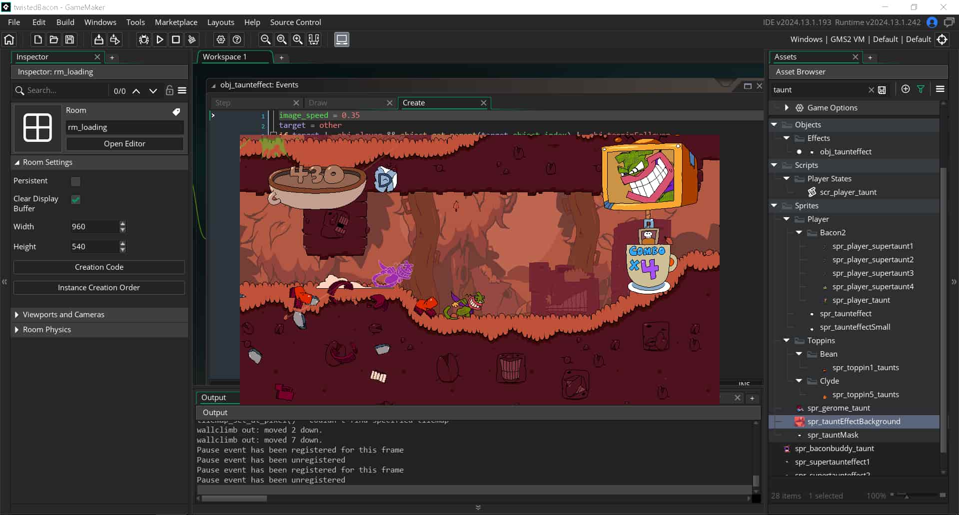Click the Open Editor button
959x515 pixels.
pyautogui.click(x=124, y=144)
